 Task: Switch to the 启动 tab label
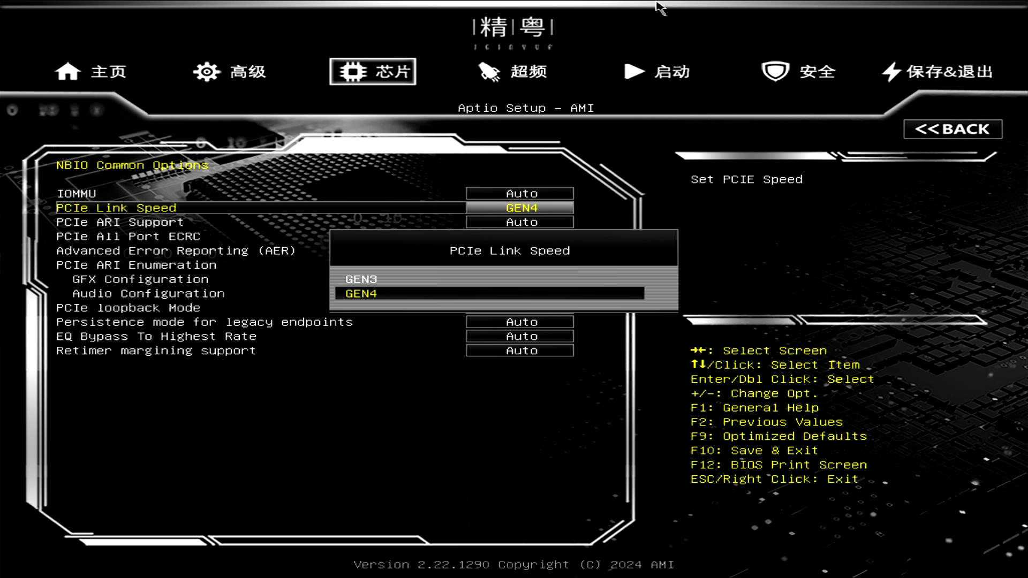pos(672,72)
